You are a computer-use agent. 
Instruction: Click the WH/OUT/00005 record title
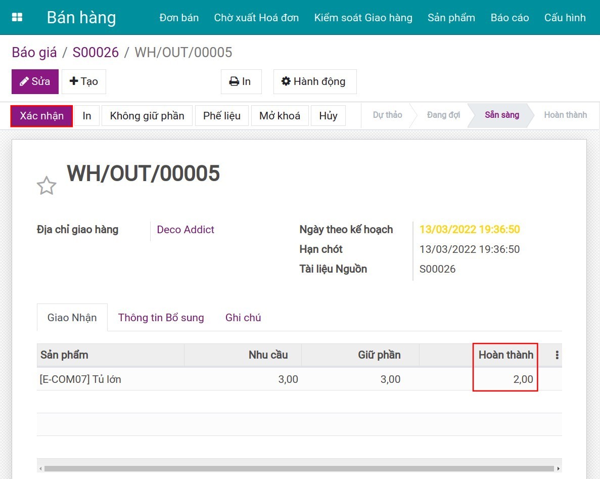(144, 173)
